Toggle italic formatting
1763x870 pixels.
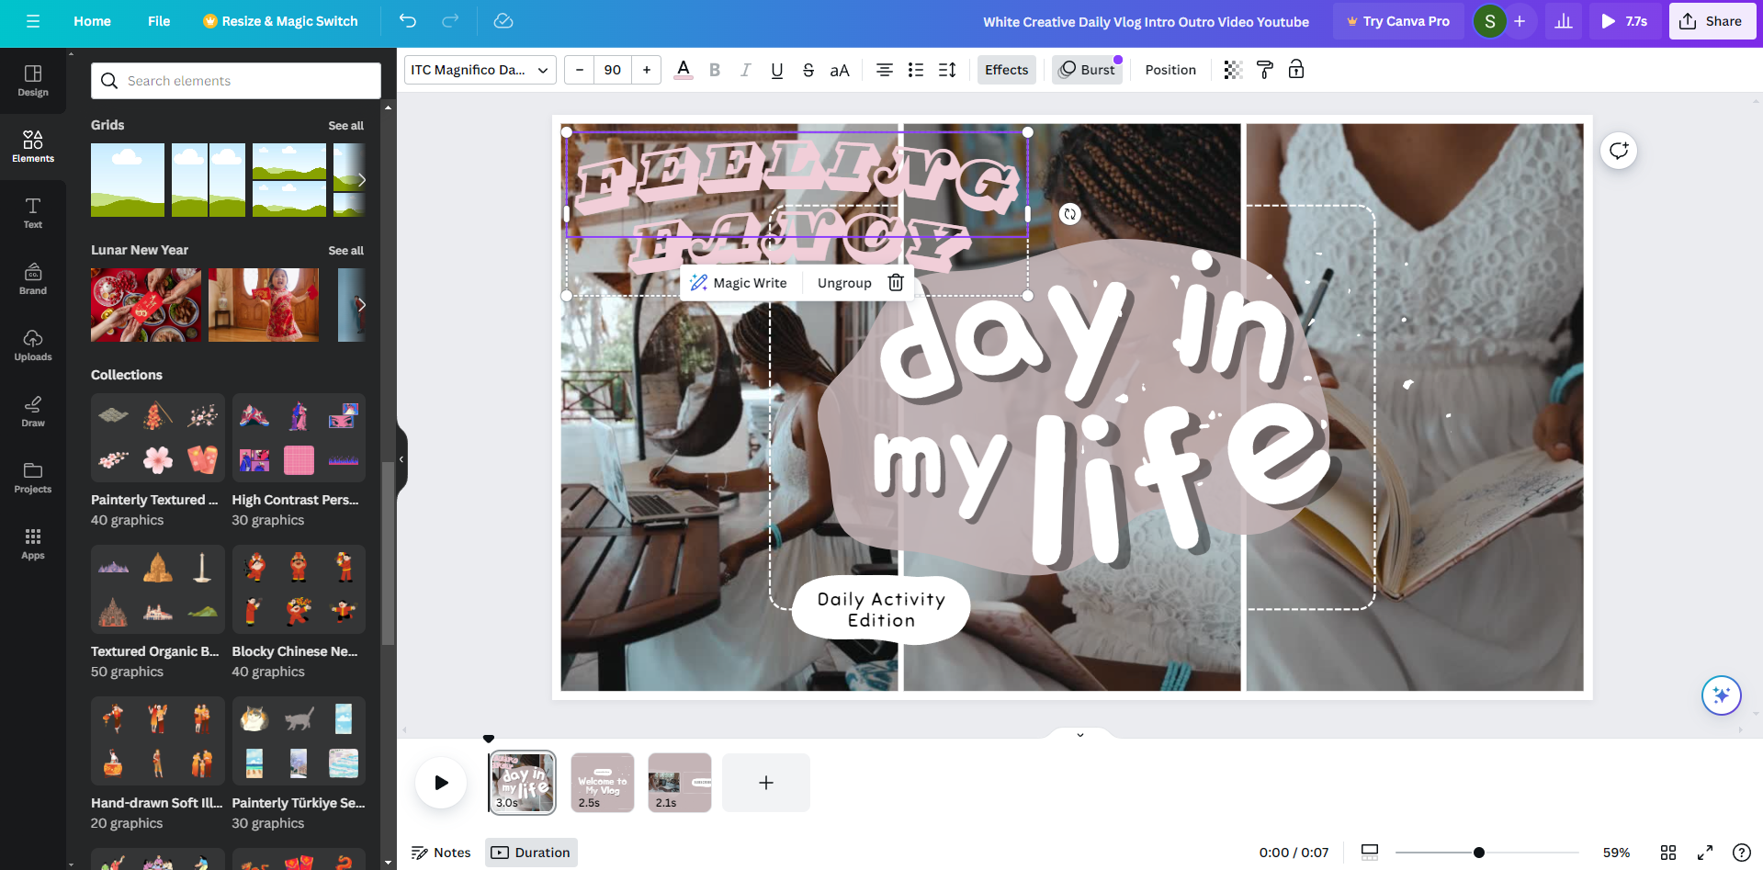point(746,70)
